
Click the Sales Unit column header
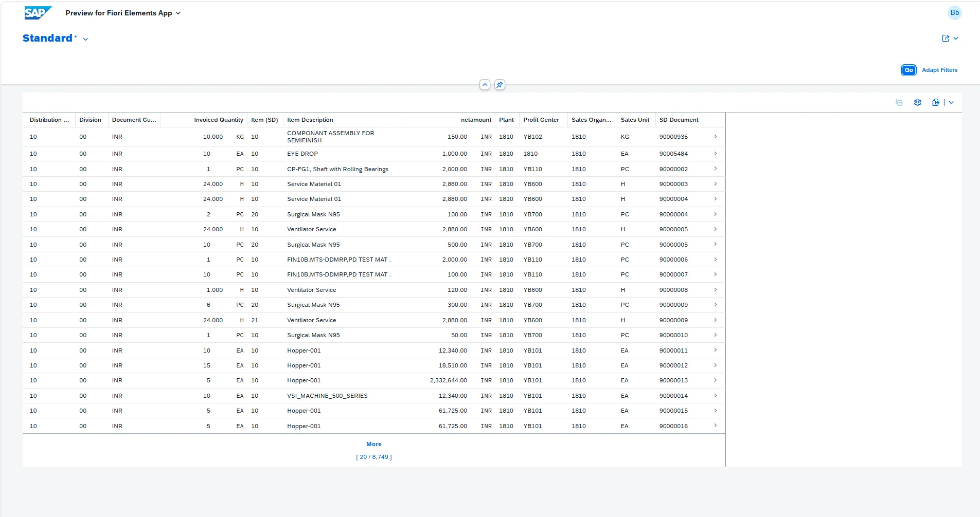[x=636, y=120]
